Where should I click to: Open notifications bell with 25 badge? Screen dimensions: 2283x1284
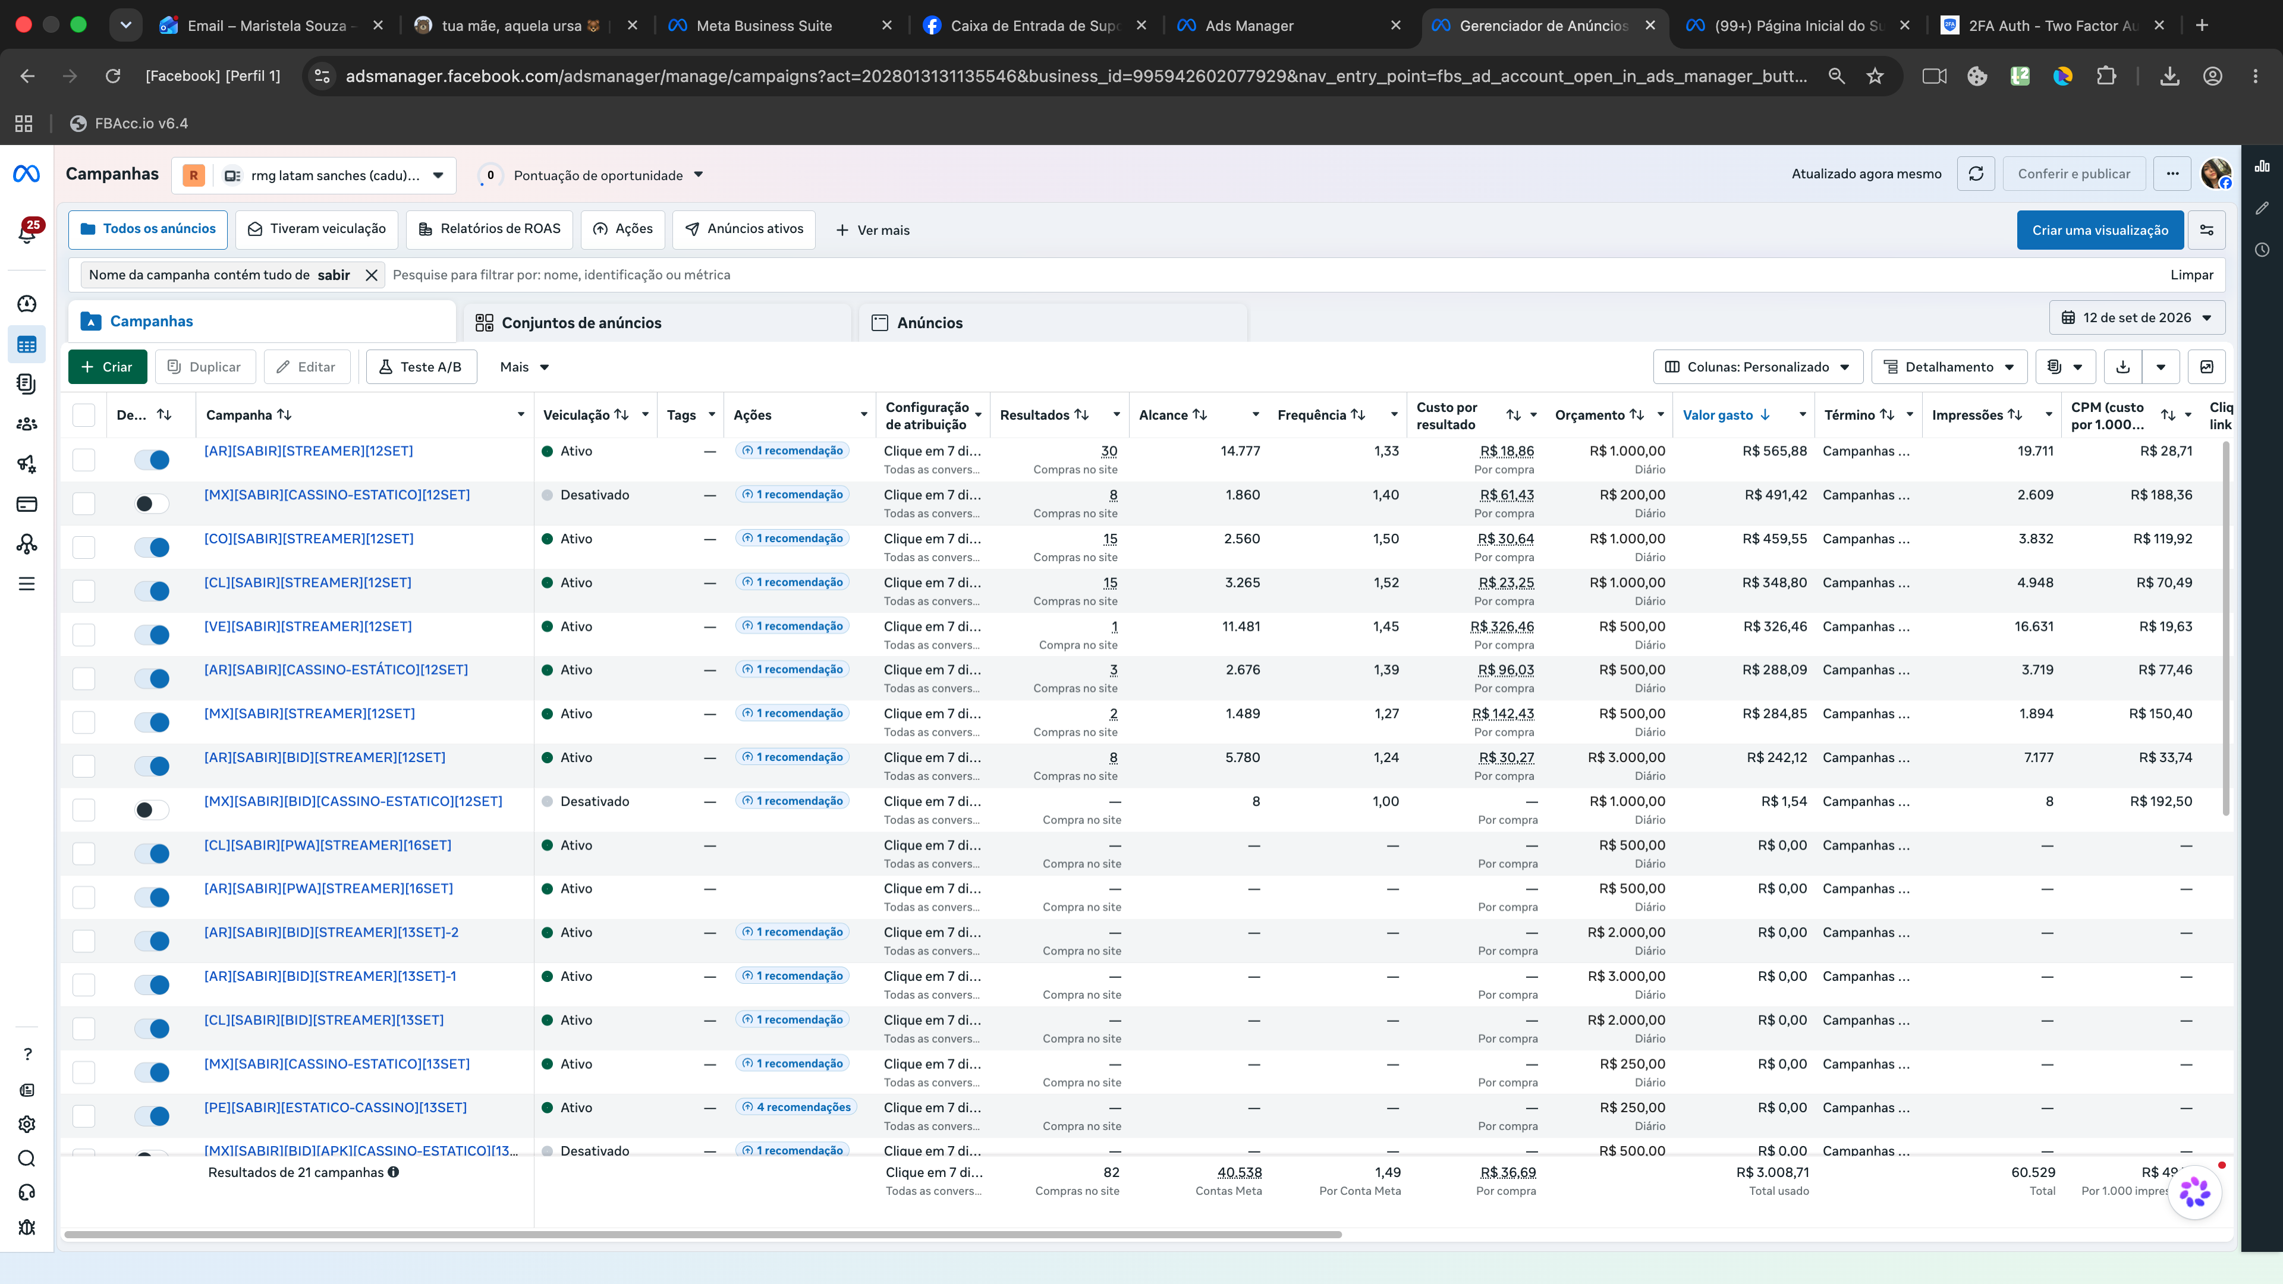click(x=27, y=233)
